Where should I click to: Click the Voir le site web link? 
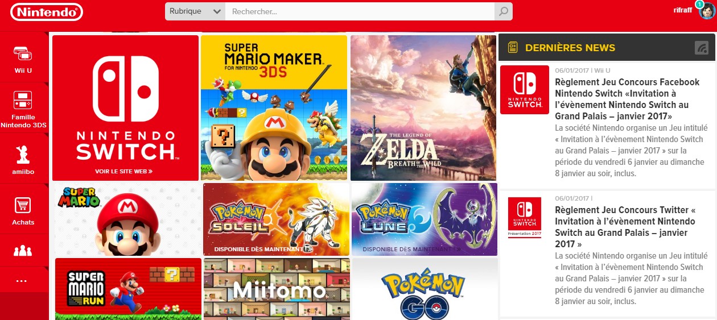123,171
